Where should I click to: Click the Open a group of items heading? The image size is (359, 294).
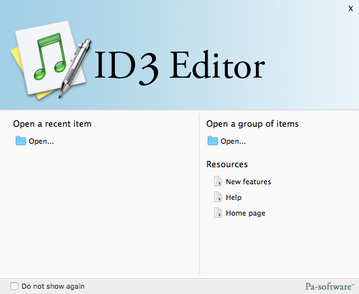pyautogui.click(x=253, y=123)
